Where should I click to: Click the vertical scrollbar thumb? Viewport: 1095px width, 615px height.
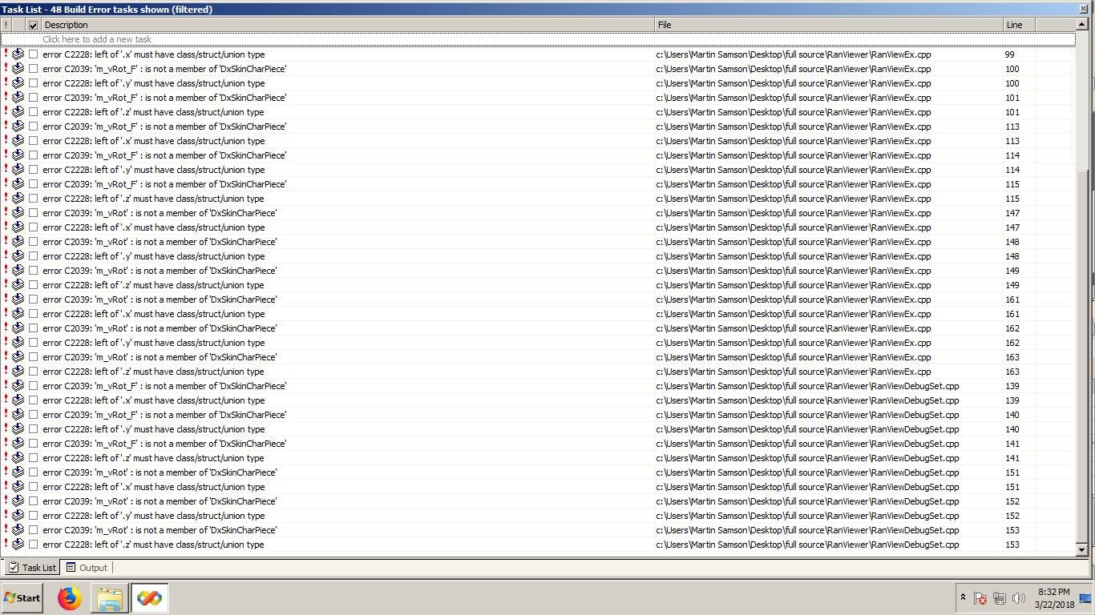coord(1081,356)
